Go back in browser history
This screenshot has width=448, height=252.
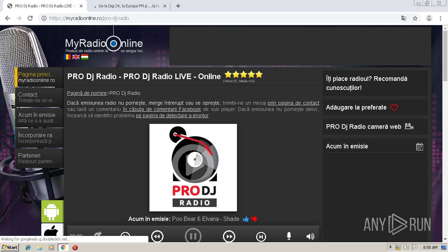[8, 18]
